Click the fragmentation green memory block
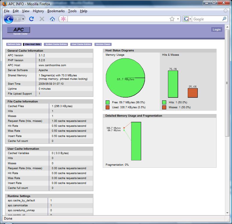This screenshot has height=224, width=232. click(136, 141)
